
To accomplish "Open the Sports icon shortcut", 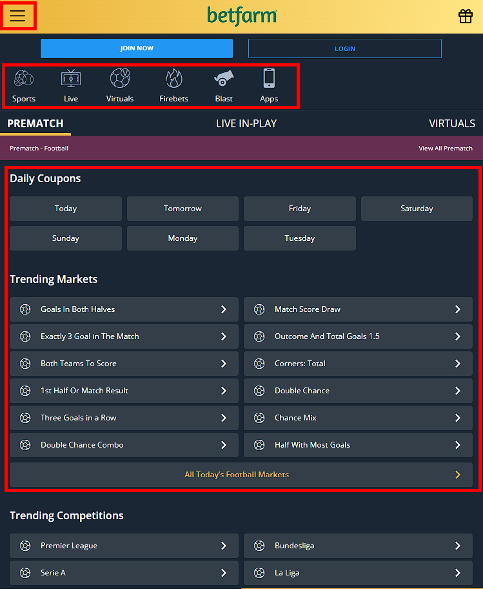I will coord(24,79).
